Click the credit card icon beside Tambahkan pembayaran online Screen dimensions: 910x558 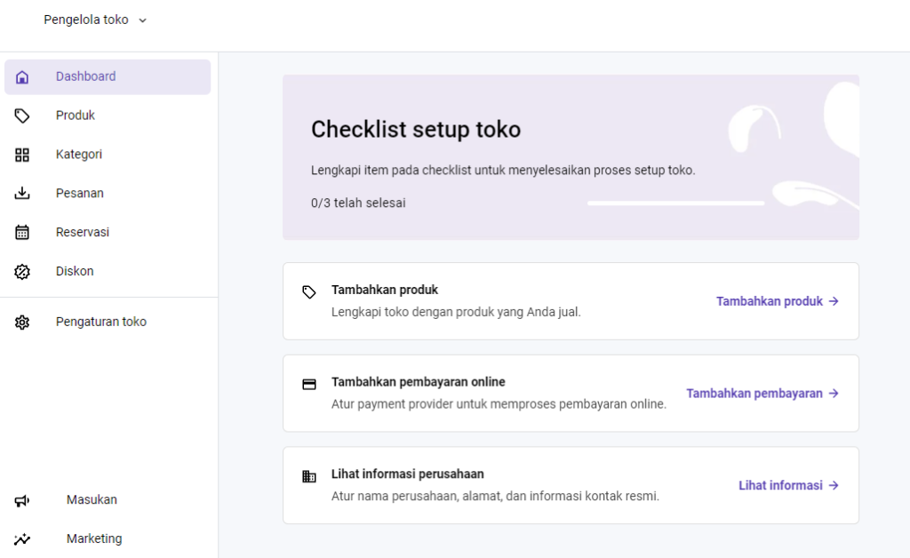(x=308, y=384)
